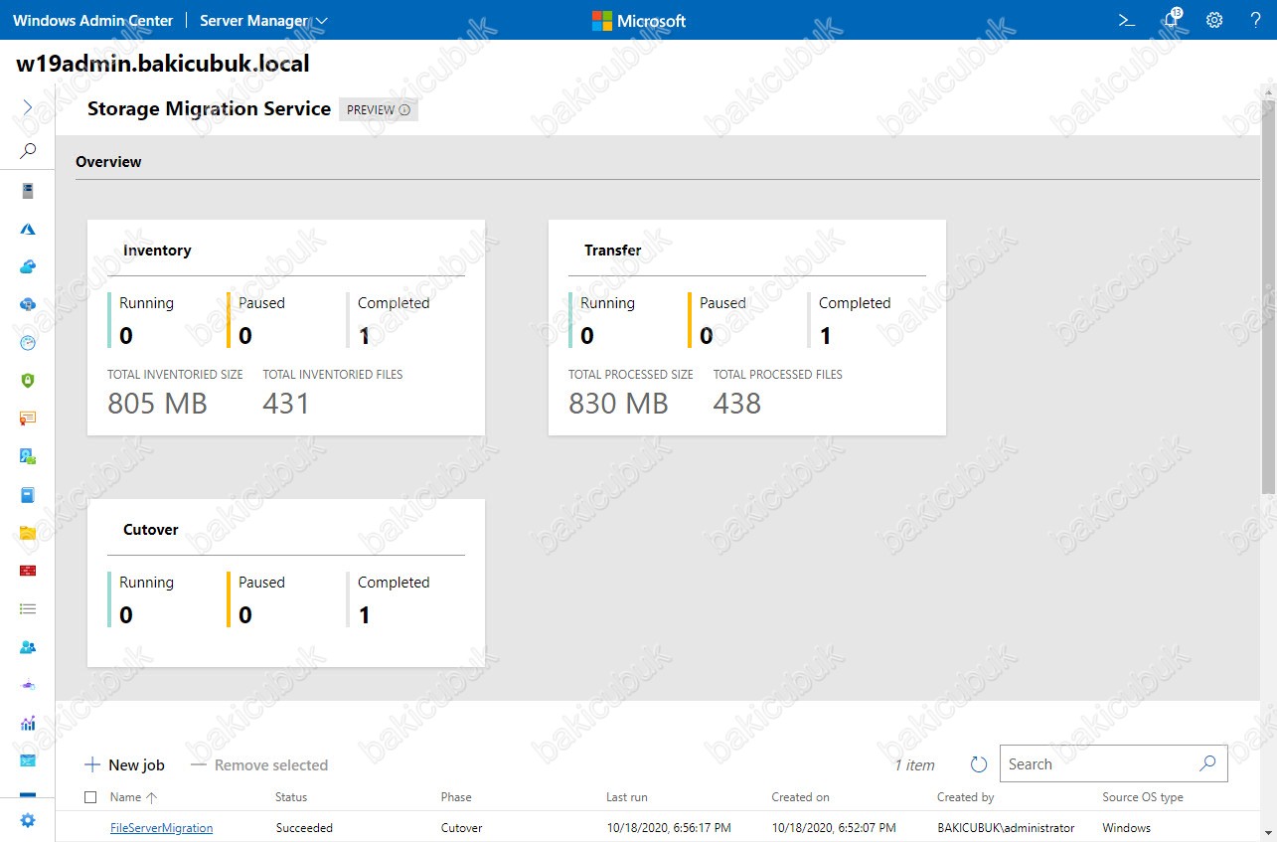
Task: Click the Microsoft logo in header
Action: click(639, 20)
